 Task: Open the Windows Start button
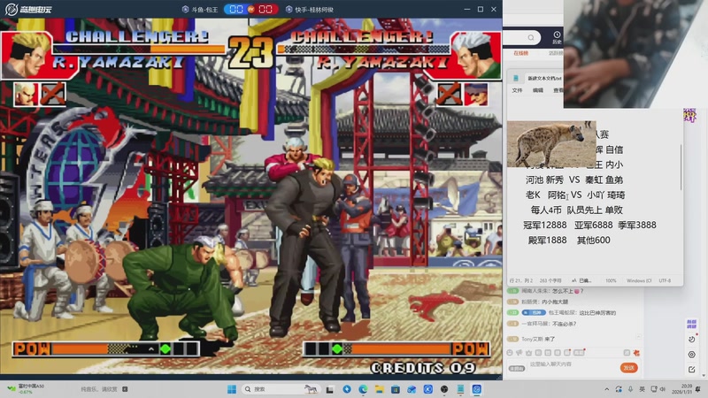click(x=232, y=389)
